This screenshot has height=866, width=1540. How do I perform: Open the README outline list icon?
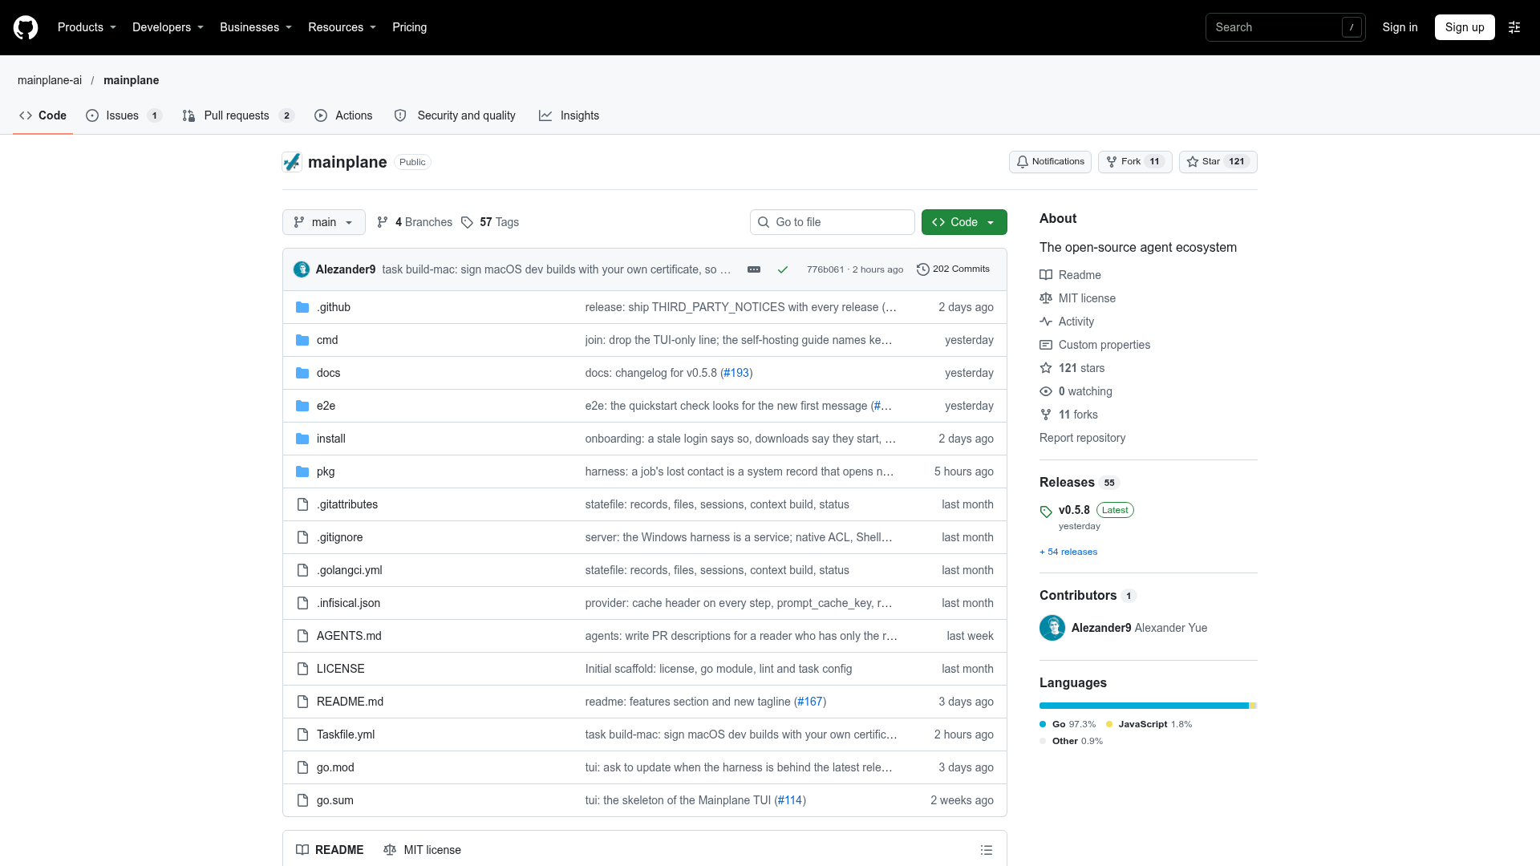(x=987, y=850)
